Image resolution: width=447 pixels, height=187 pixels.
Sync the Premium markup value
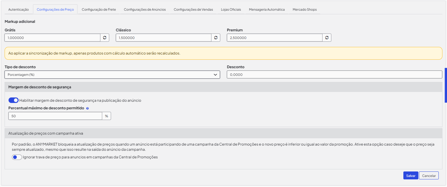click(327, 38)
